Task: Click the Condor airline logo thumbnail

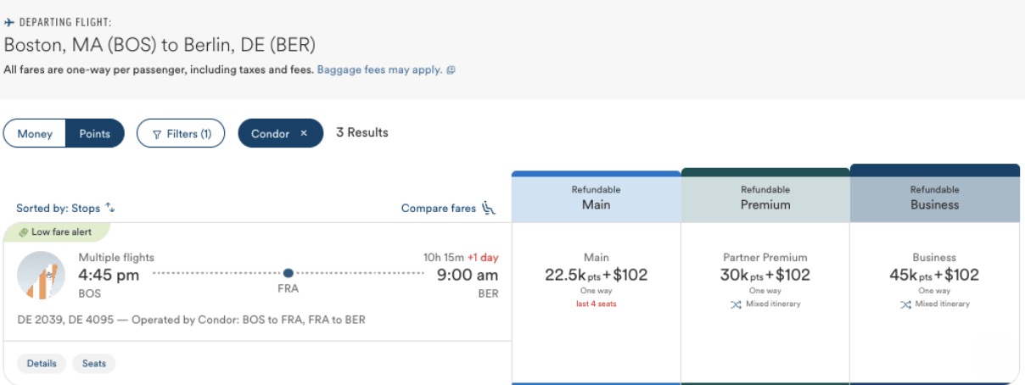Action: pos(41,276)
